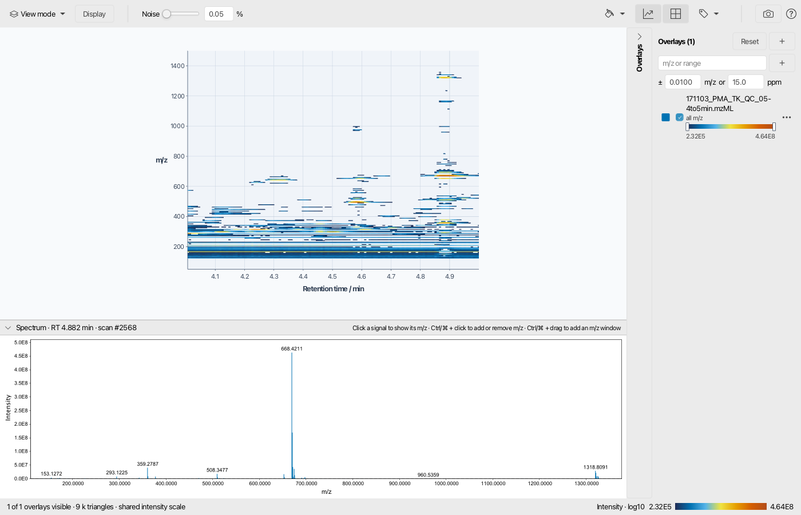Open the paint bucket colormap menu
Image resolution: width=801 pixels, height=515 pixels.
click(614, 14)
